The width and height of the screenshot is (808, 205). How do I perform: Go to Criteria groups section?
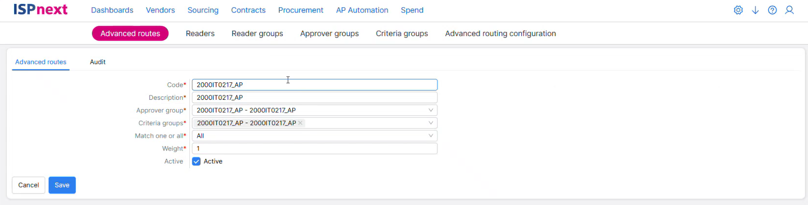402,34
